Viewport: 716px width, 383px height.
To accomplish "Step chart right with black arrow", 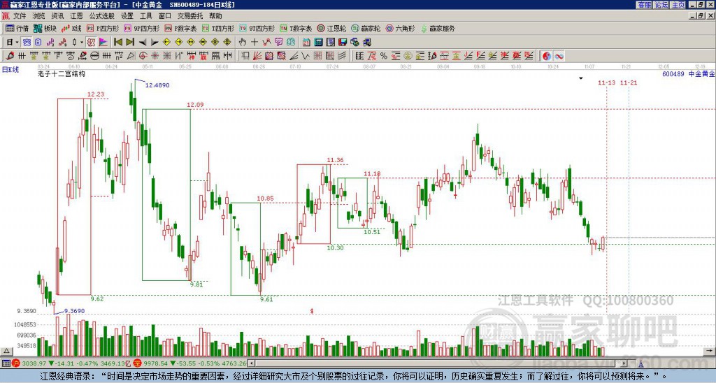I will click(x=155, y=43).
